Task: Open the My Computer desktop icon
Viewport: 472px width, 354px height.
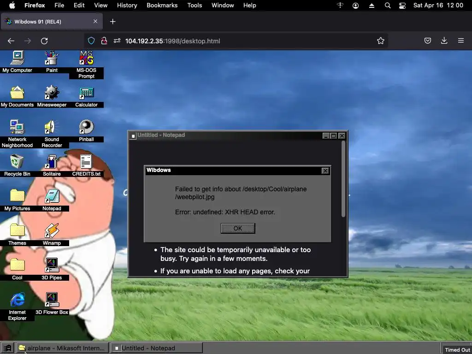Action: click(x=17, y=62)
